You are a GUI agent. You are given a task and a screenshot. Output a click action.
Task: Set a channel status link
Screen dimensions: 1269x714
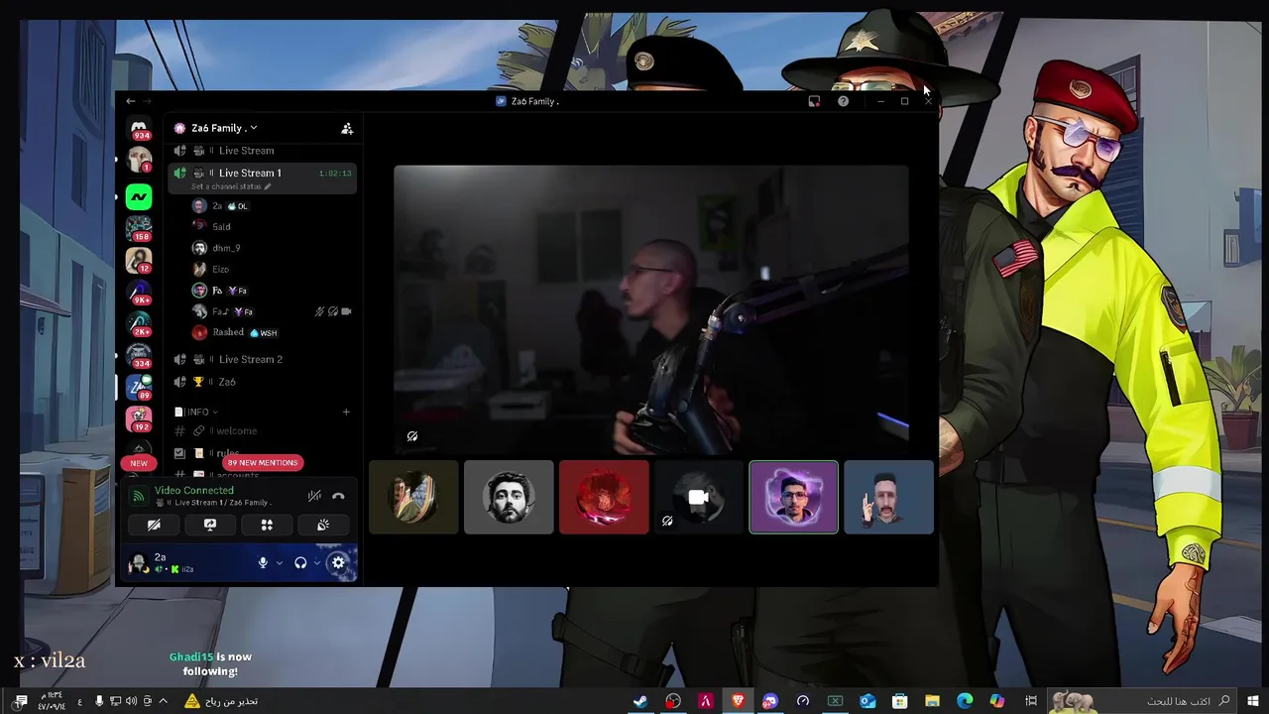tap(230, 186)
